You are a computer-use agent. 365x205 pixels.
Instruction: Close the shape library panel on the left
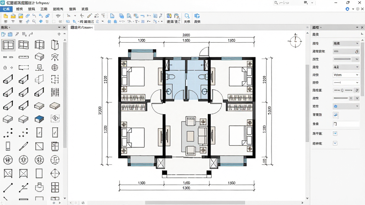(64, 27)
